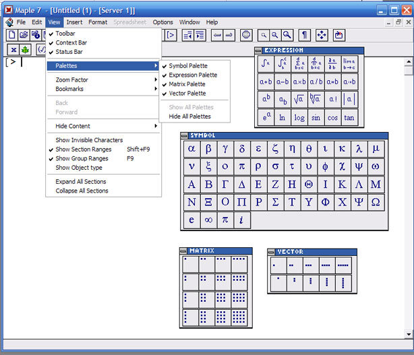The width and height of the screenshot is (414, 355).
Task: Insert the ln function from Expression palette
Action: 283,117
